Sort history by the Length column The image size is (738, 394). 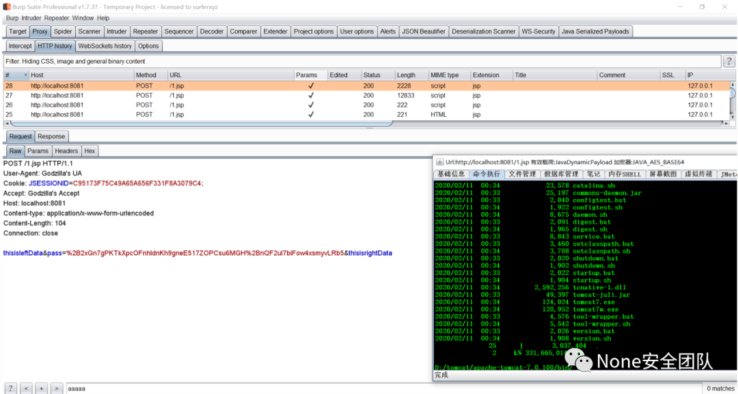coord(411,75)
